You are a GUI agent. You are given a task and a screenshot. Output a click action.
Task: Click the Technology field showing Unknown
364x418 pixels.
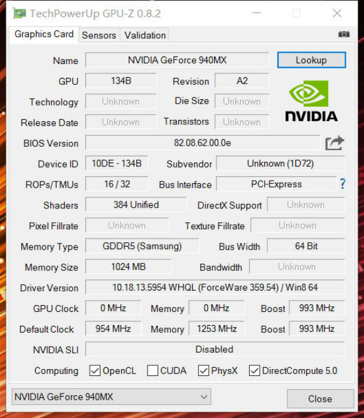[120, 102]
